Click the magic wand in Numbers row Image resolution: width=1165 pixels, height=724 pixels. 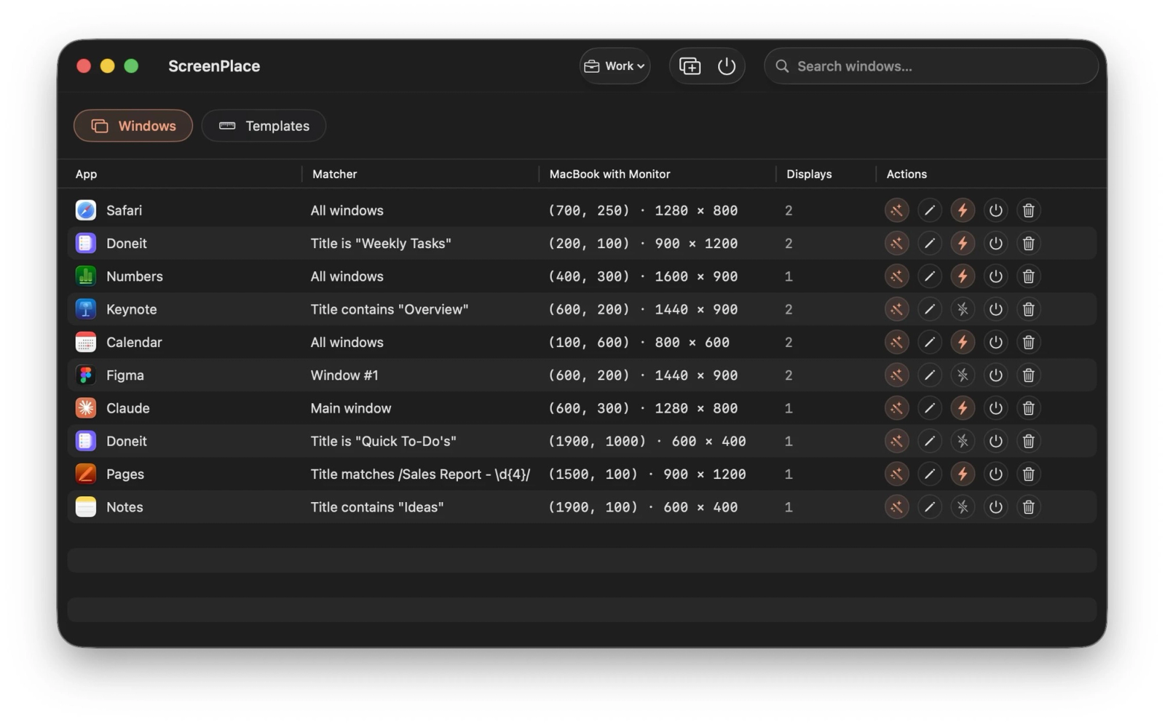pos(896,277)
